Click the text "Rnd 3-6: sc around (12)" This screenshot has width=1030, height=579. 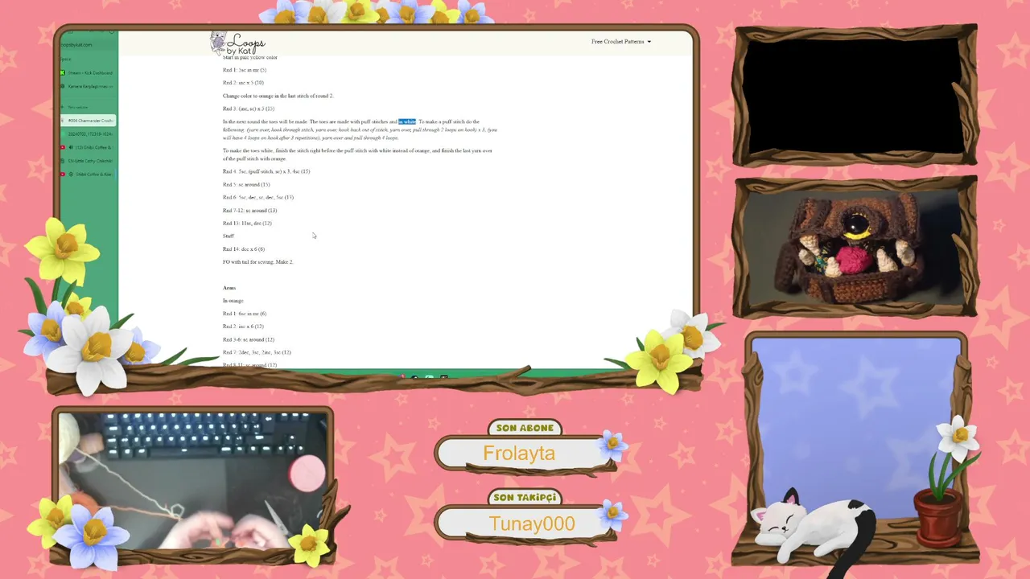pyautogui.click(x=249, y=339)
